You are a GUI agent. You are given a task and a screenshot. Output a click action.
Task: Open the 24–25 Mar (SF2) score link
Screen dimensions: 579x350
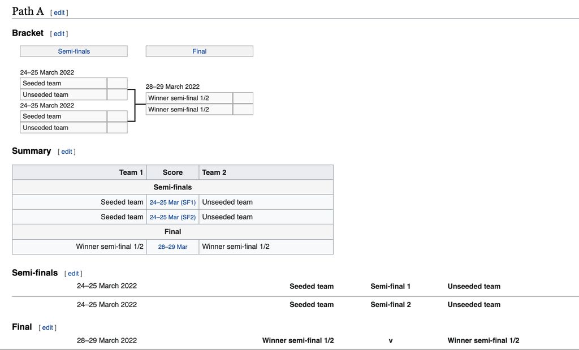pos(172,217)
